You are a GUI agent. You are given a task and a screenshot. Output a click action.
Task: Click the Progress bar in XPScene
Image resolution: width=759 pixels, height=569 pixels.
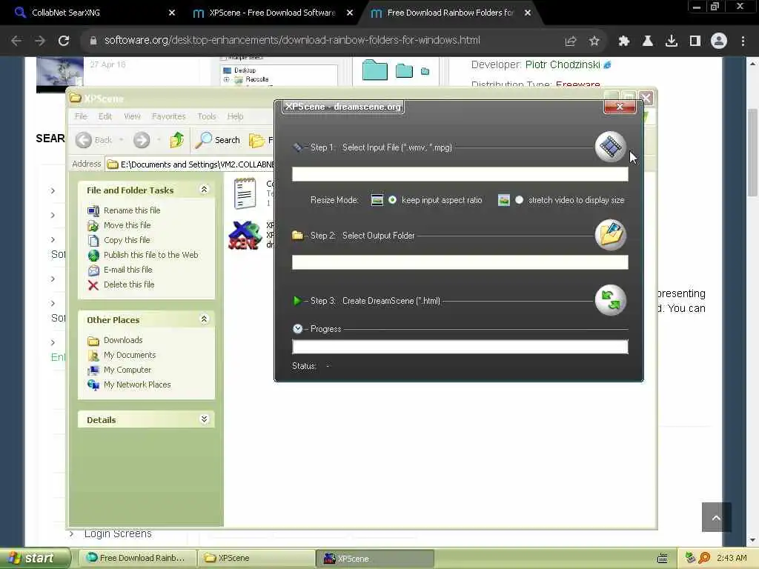pyautogui.click(x=460, y=347)
